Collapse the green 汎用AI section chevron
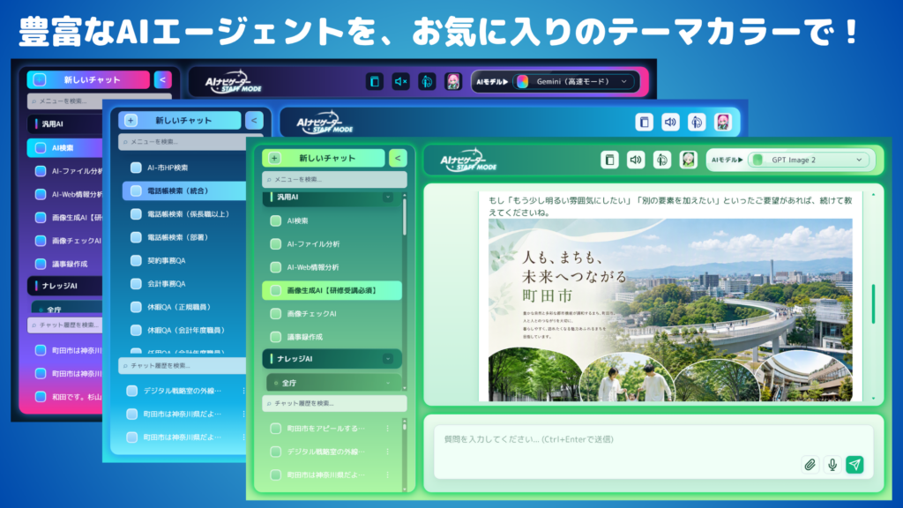 (x=388, y=197)
